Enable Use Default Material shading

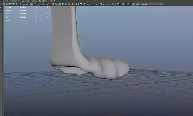pos(63,4)
